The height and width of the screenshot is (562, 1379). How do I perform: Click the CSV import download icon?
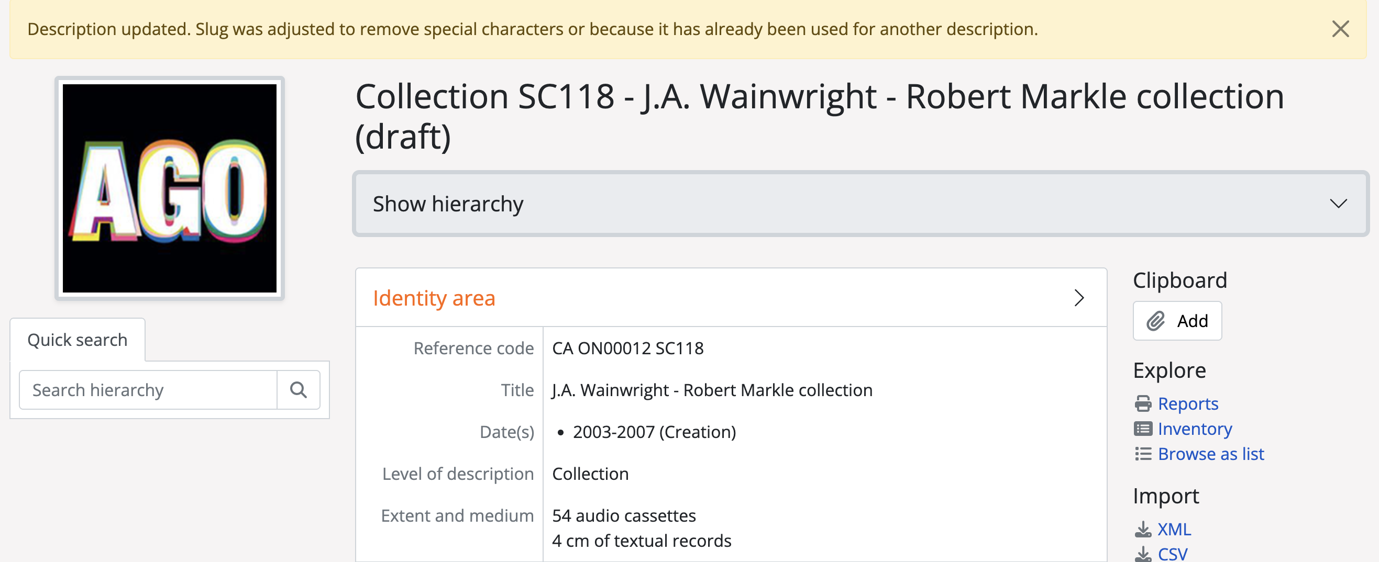tap(1143, 554)
